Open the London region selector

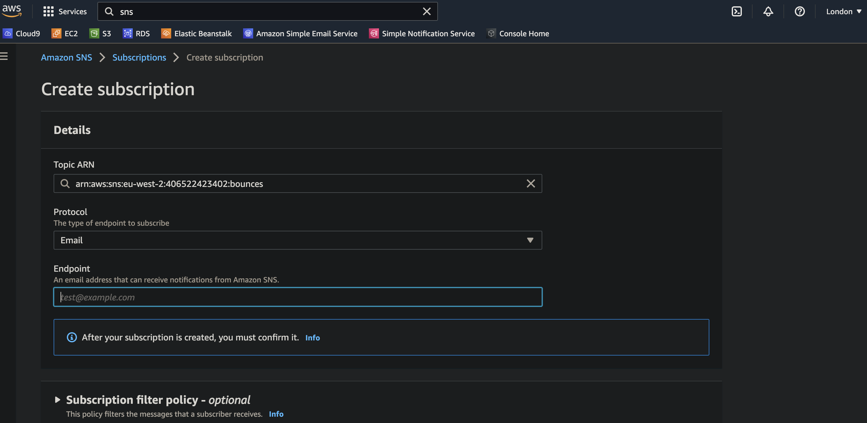[843, 11]
